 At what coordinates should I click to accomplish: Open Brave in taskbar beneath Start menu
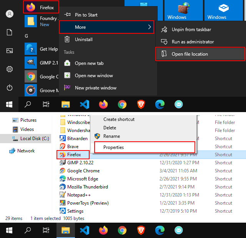141,104
